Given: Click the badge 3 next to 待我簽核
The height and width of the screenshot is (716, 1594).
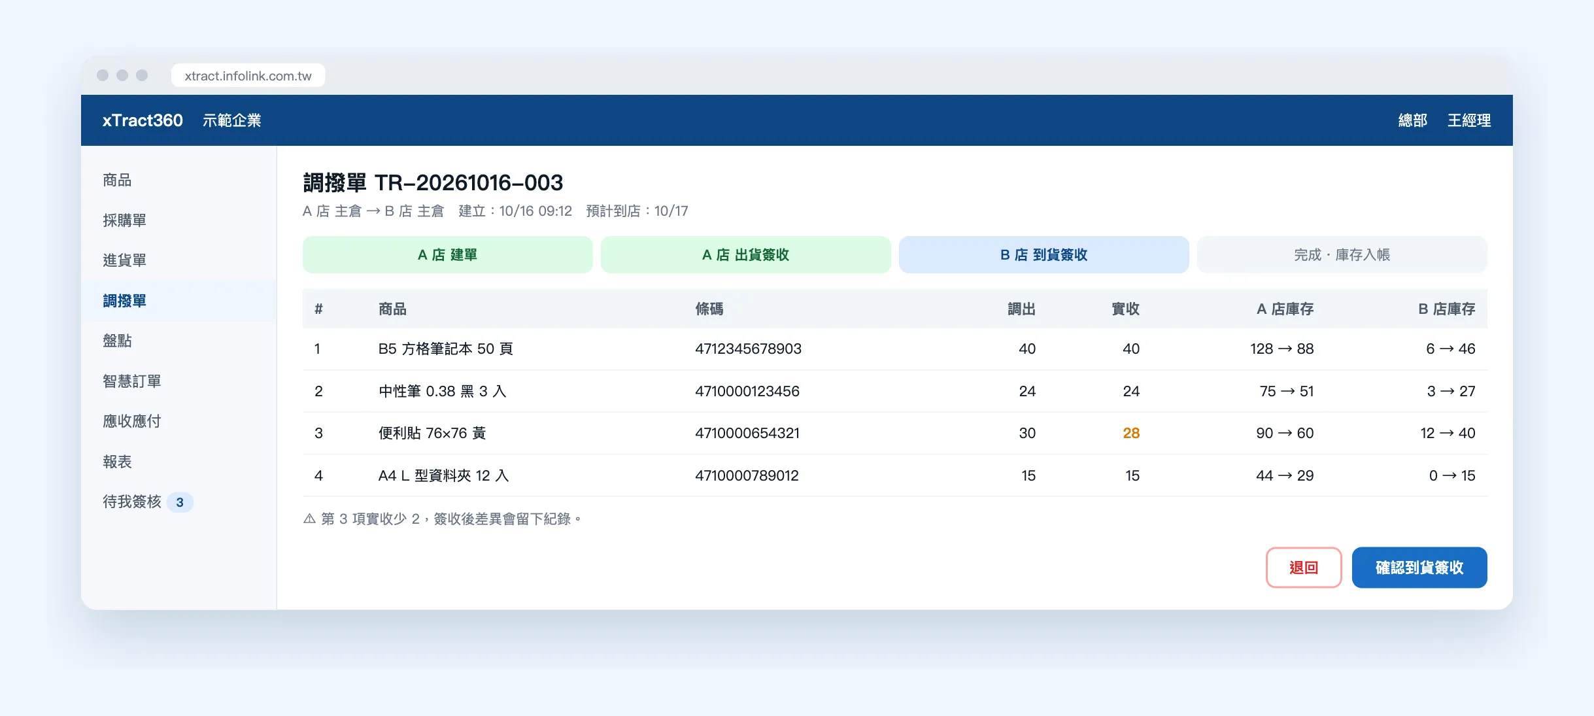Looking at the screenshot, I should click(x=180, y=502).
